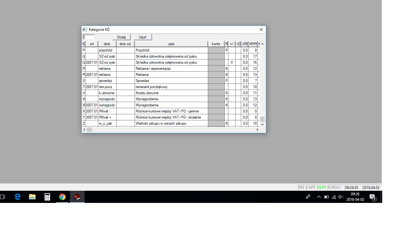Screen dimensions: 417x234
Task: Open the notification action center icon
Action: [372, 197]
